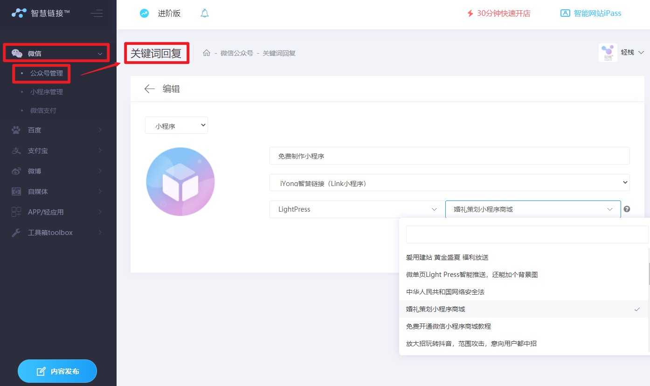Expand the 自媒体 sidebar menu
The image size is (650, 386).
click(x=100, y=192)
